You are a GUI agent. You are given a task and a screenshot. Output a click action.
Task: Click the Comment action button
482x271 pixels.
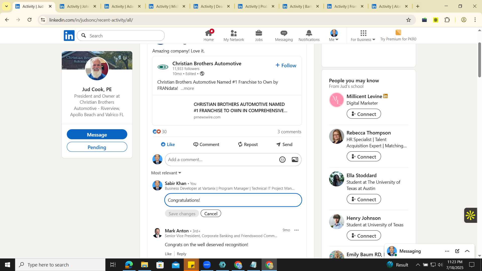point(206,144)
